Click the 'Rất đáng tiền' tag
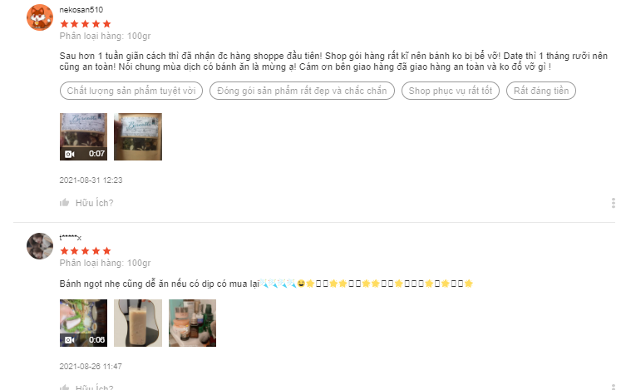 coord(541,91)
